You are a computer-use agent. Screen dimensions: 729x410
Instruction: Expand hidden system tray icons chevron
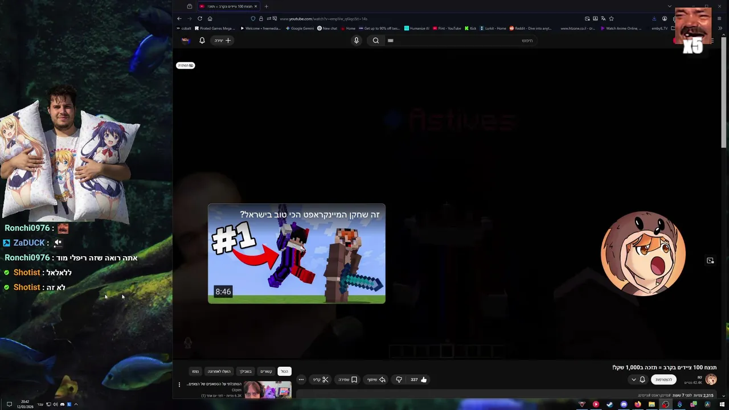(76, 404)
